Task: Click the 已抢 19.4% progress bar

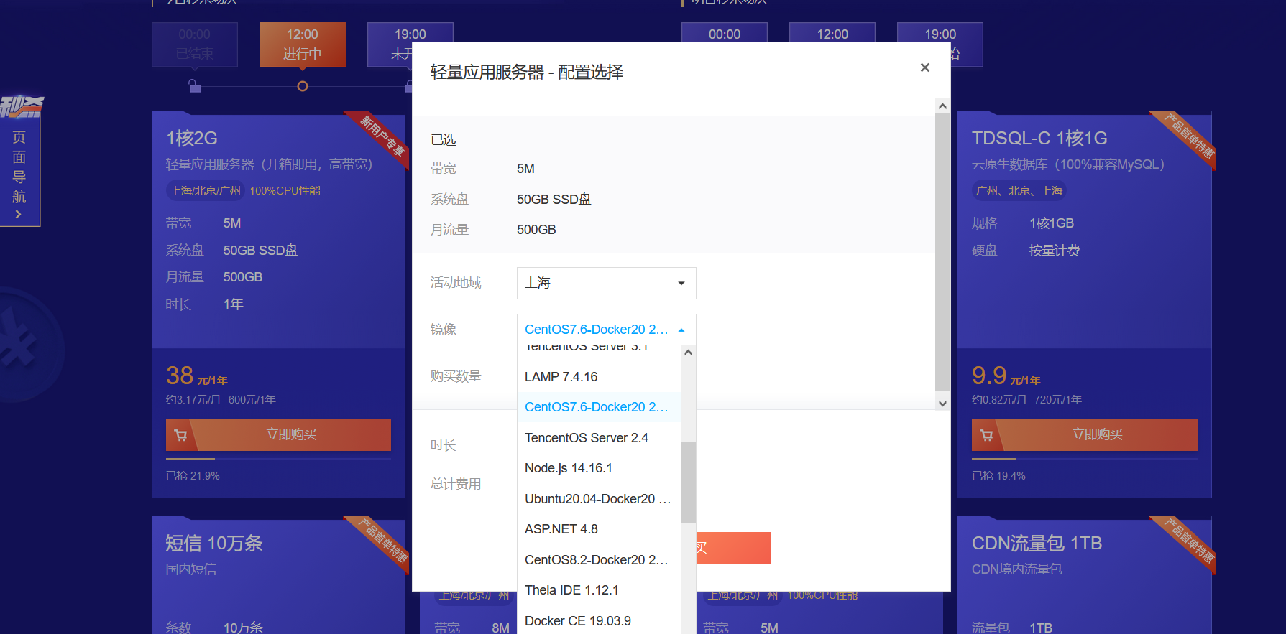Action: point(1085,459)
